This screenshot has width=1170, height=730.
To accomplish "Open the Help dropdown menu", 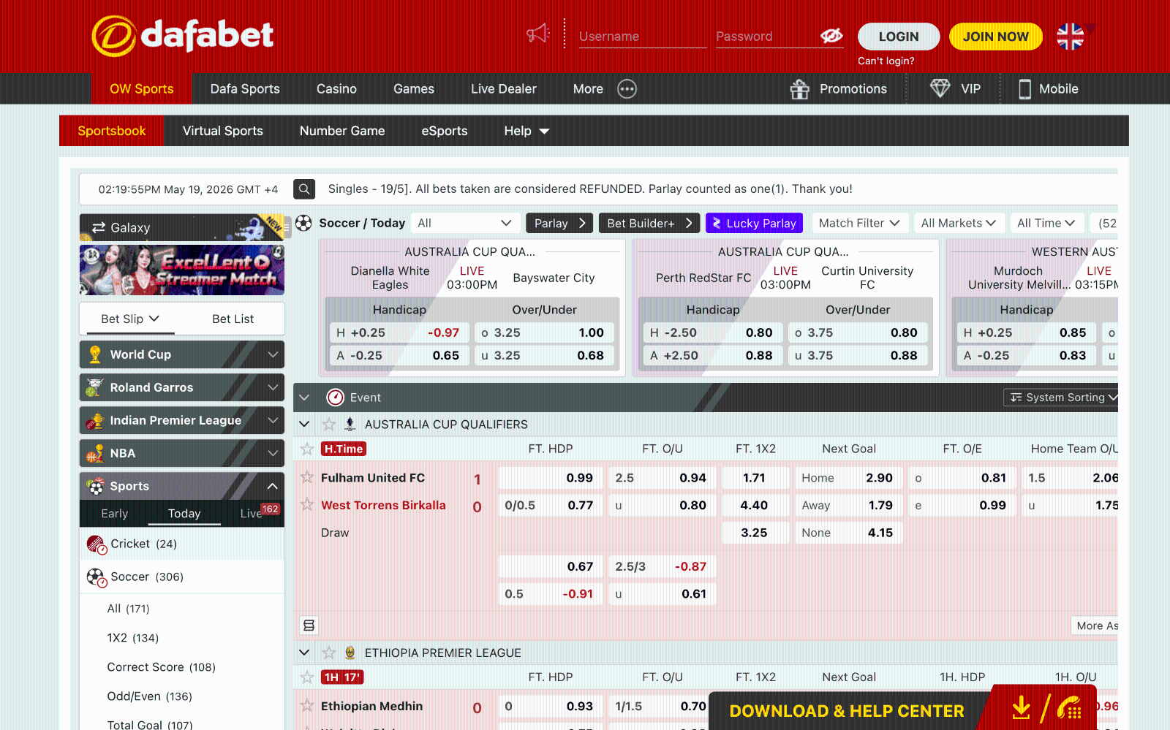I will tap(526, 131).
